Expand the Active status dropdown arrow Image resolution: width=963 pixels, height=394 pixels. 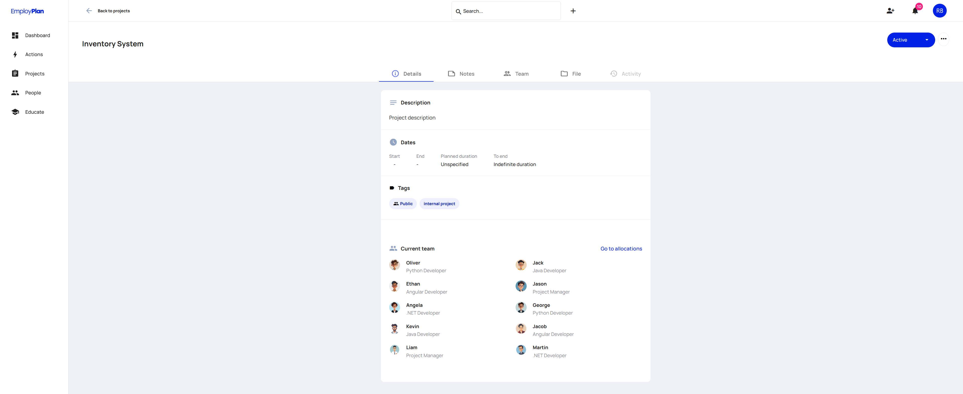[926, 40]
